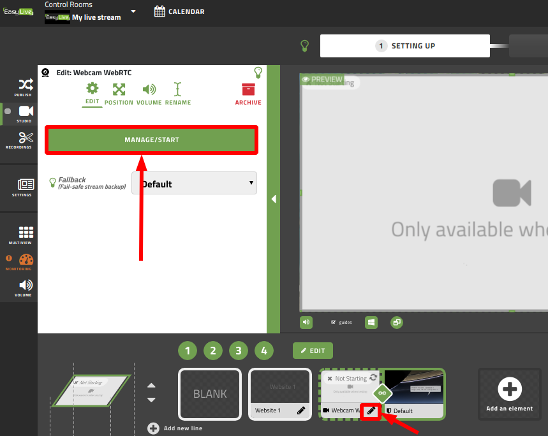Switch to the Volume tab in edit panel
Screen dimensions: 548x436
click(x=149, y=94)
